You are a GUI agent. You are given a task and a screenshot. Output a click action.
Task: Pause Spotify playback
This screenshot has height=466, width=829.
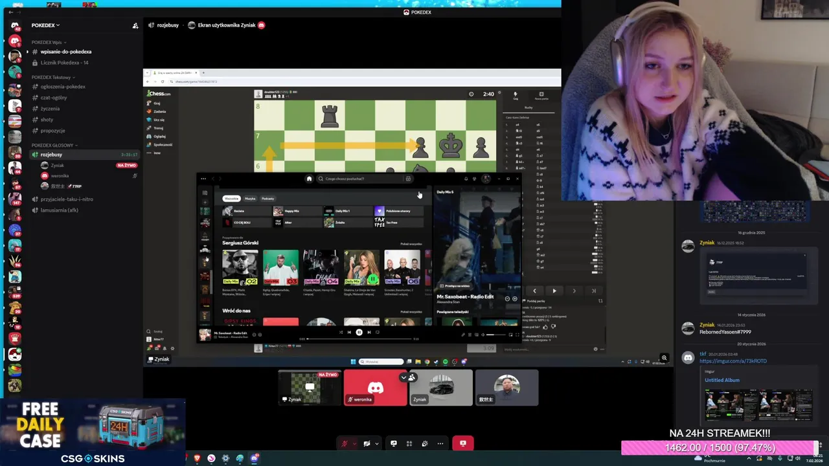[359, 332]
